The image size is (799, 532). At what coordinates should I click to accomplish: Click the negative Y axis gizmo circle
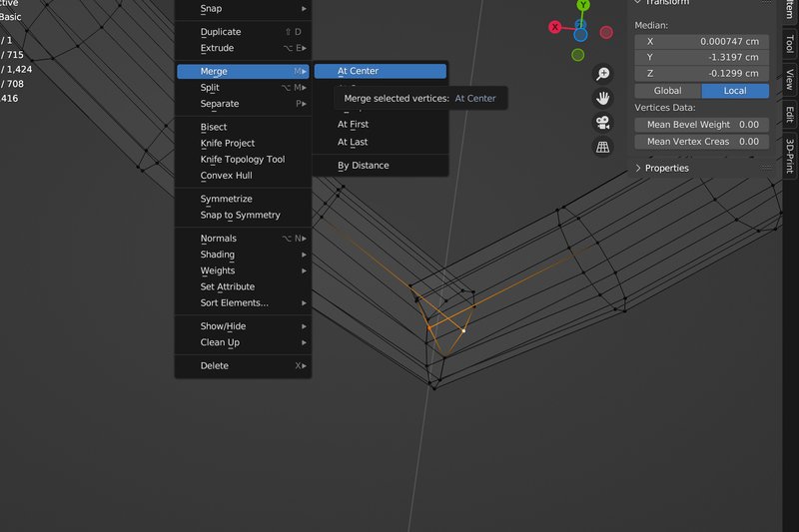(x=578, y=55)
